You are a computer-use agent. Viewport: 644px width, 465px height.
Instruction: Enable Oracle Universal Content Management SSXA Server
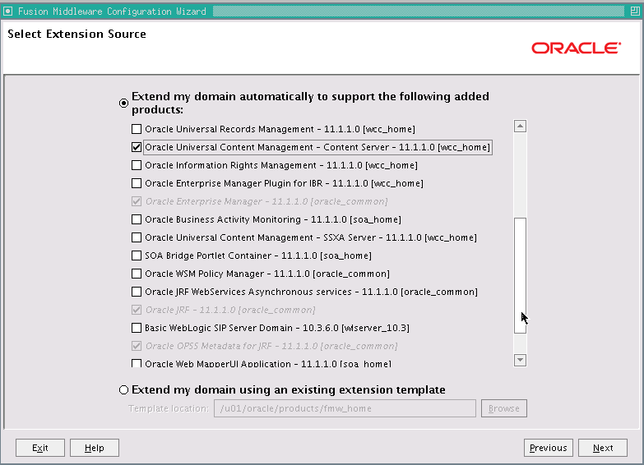tap(137, 237)
